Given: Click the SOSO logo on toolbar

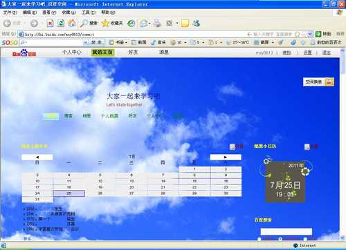Looking at the screenshot, I should pyautogui.click(x=10, y=43).
